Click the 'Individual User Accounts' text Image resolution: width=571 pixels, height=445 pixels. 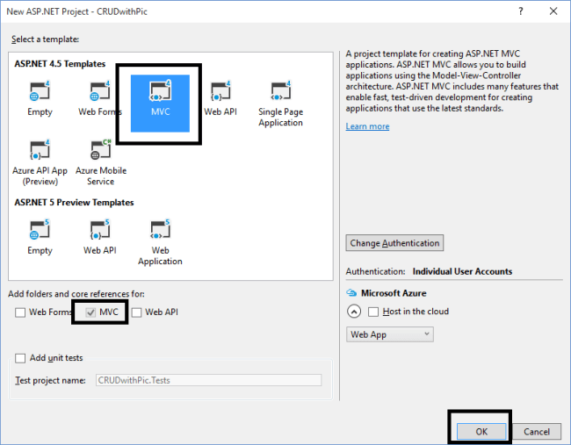coord(462,271)
